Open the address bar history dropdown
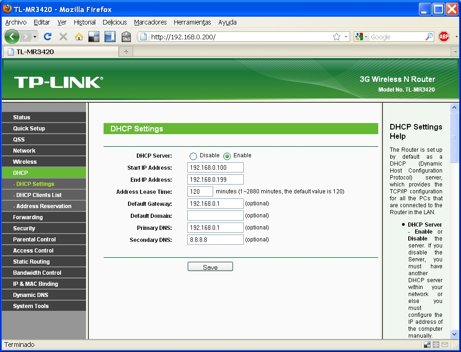This screenshot has height=352, width=461. pos(346,37)
